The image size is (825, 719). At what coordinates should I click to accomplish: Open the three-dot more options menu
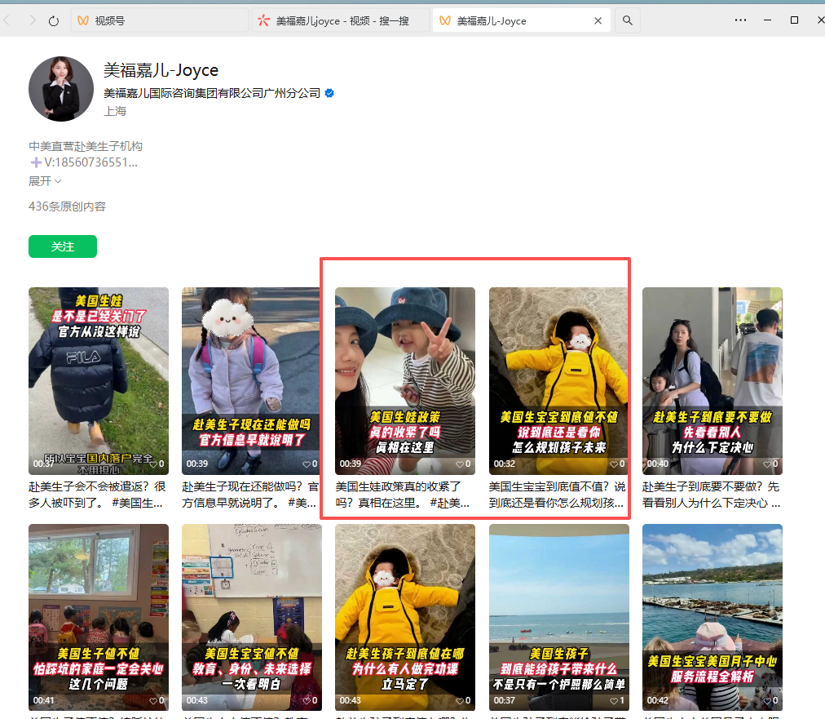[x=740, y=20]
